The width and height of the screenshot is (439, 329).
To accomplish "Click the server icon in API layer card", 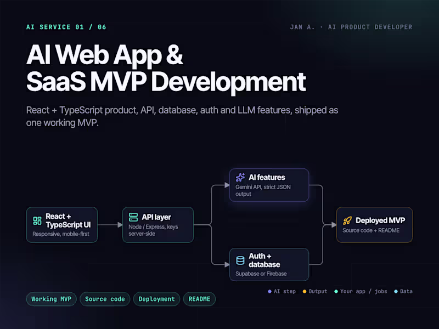I will [133, 217].
